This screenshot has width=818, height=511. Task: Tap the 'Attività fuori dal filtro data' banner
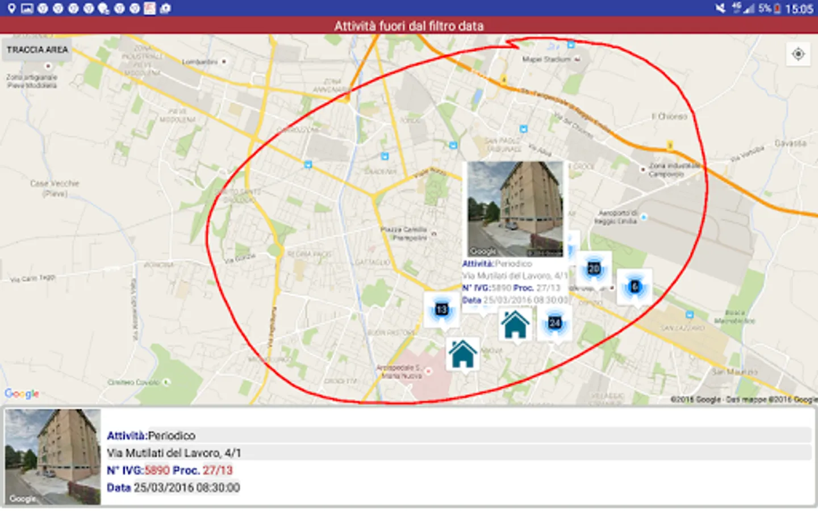pyautogui.click(x=409, y=26)
